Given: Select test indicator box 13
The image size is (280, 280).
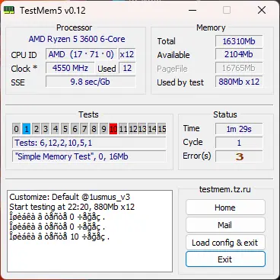Looking at the screenshot, I should point(142,129).
